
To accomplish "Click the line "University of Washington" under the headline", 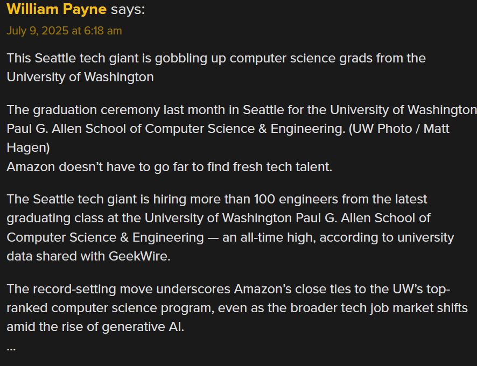I will [x=80, y=77].
